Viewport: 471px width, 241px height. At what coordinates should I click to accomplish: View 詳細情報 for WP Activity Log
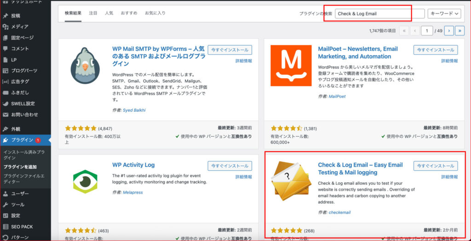pyautogui.click(x=244, y=177)
